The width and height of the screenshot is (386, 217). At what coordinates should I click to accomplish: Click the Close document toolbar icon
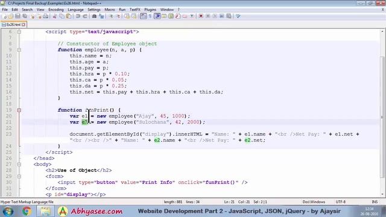click(33, 16)
